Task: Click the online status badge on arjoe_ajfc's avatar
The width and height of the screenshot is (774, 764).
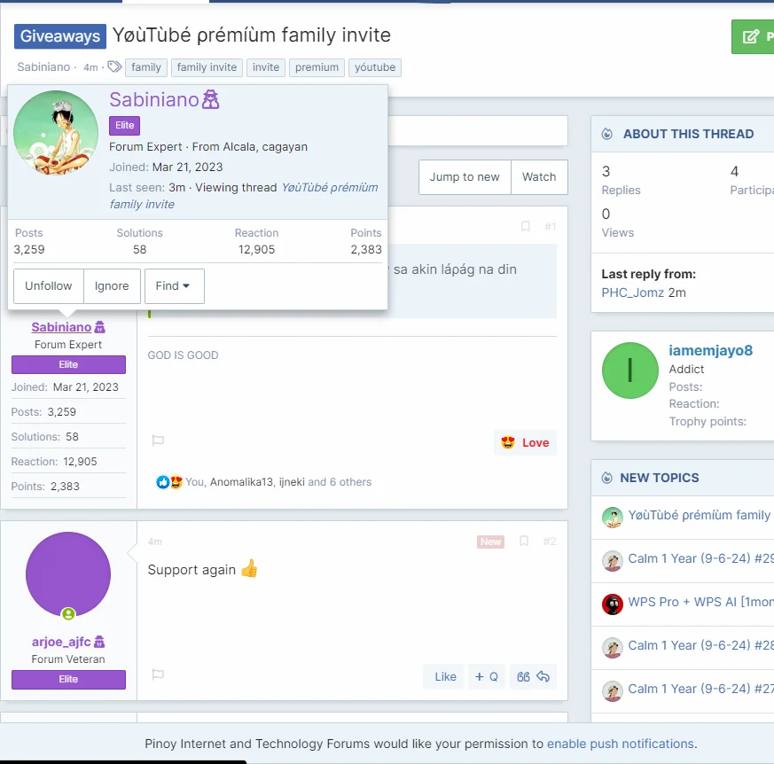Action: [68, 614]
